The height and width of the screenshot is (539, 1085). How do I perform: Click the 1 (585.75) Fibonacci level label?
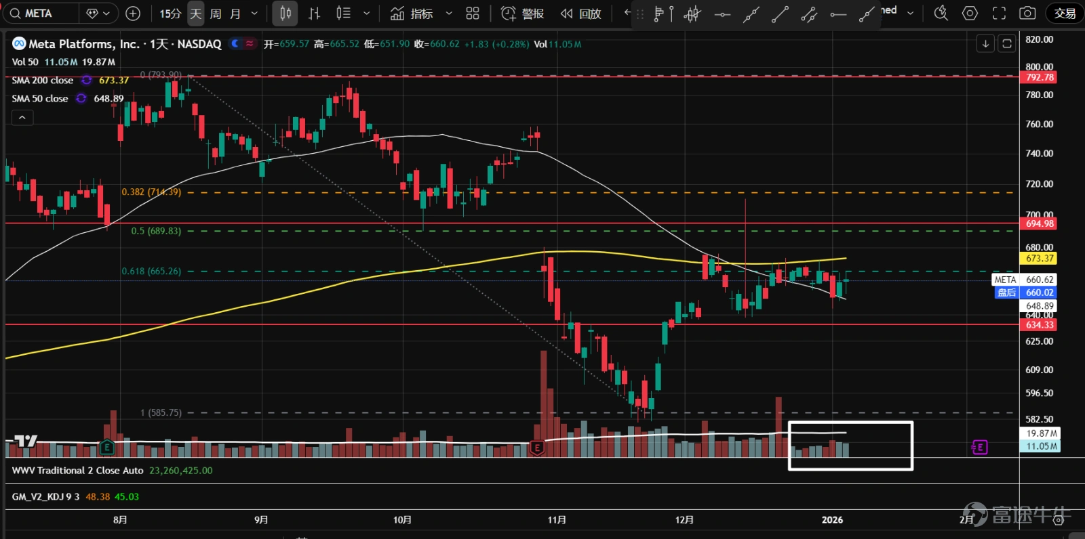point(161,412)
